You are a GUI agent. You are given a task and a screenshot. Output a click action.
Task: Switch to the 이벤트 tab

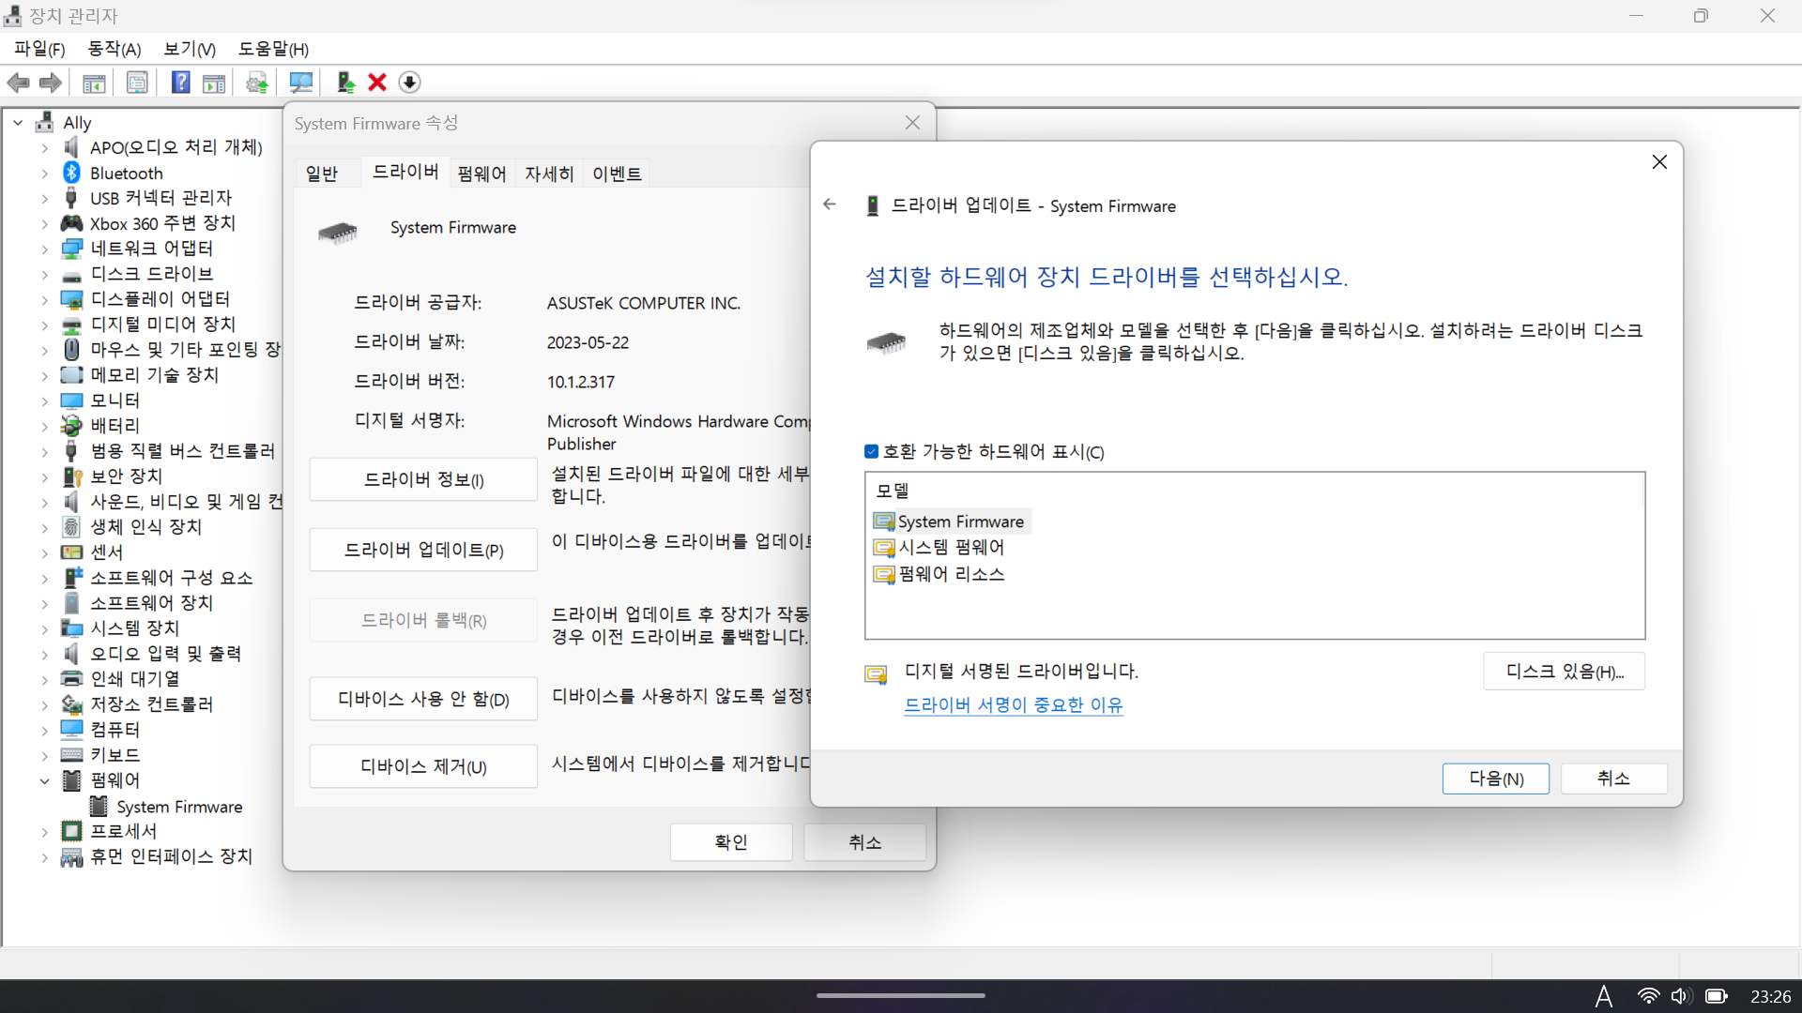617,174
